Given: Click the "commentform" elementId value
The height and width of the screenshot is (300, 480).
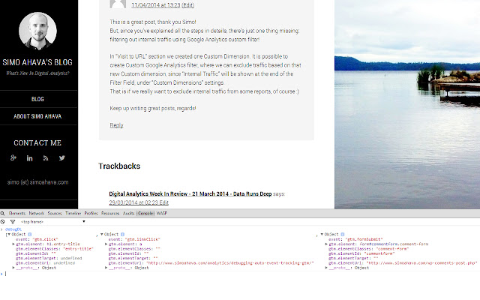Looking at the screenshot, I should pyautogui.click(x=379, y=253).
